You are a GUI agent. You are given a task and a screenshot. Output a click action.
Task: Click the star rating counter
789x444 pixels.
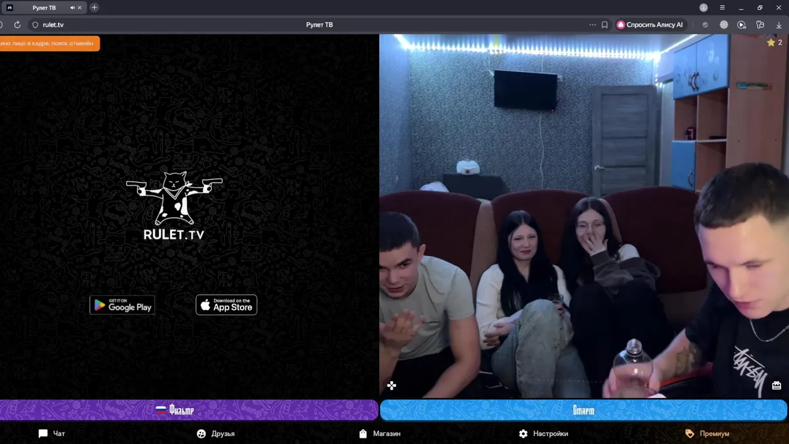774,43
